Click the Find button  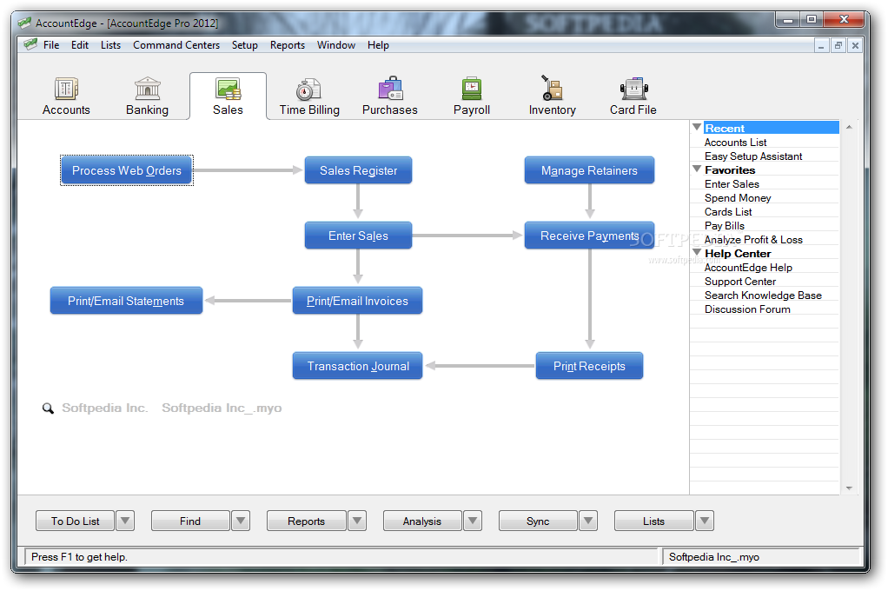[x=190, y=521]
